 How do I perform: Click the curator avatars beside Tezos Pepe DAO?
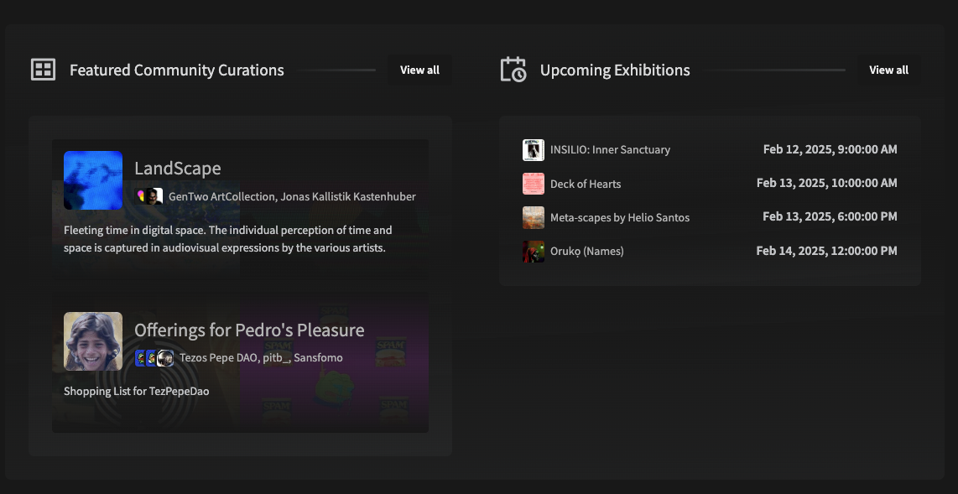[x=154, y=358]
